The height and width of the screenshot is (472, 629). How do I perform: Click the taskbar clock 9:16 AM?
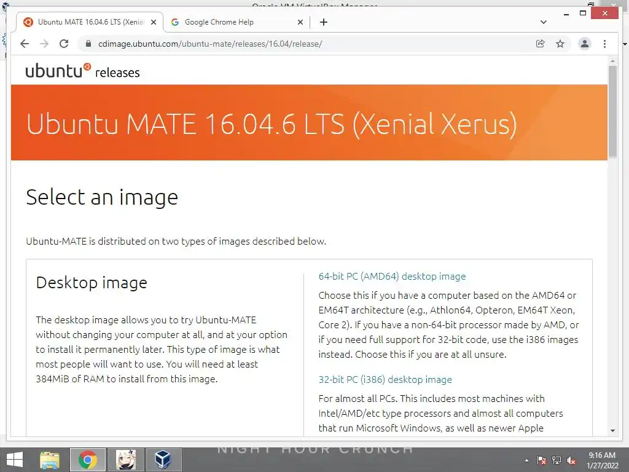click(602, 460)
